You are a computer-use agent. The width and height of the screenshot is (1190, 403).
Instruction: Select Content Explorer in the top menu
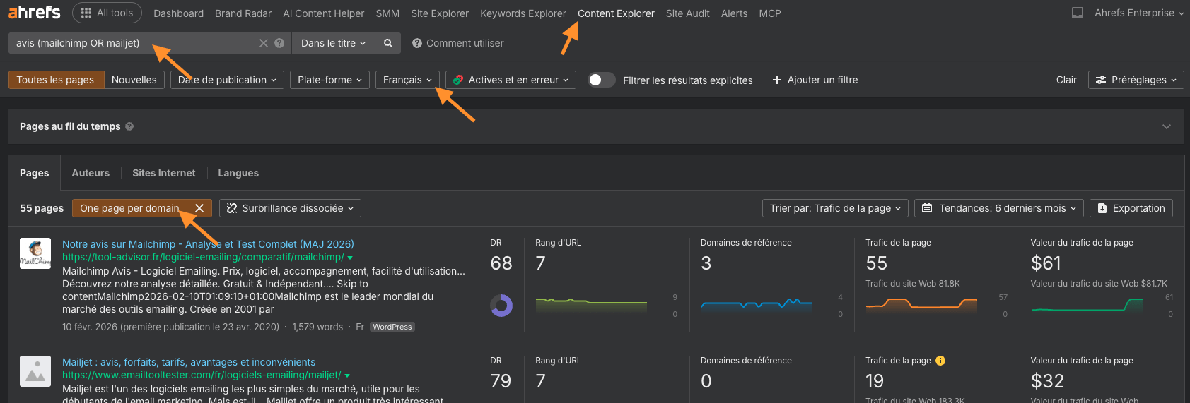point(616,13)
